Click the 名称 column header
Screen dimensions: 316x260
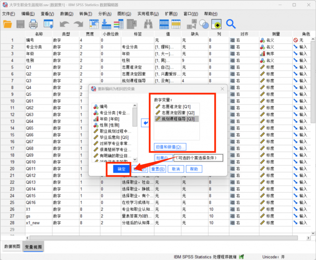click(x=39, y=34)
